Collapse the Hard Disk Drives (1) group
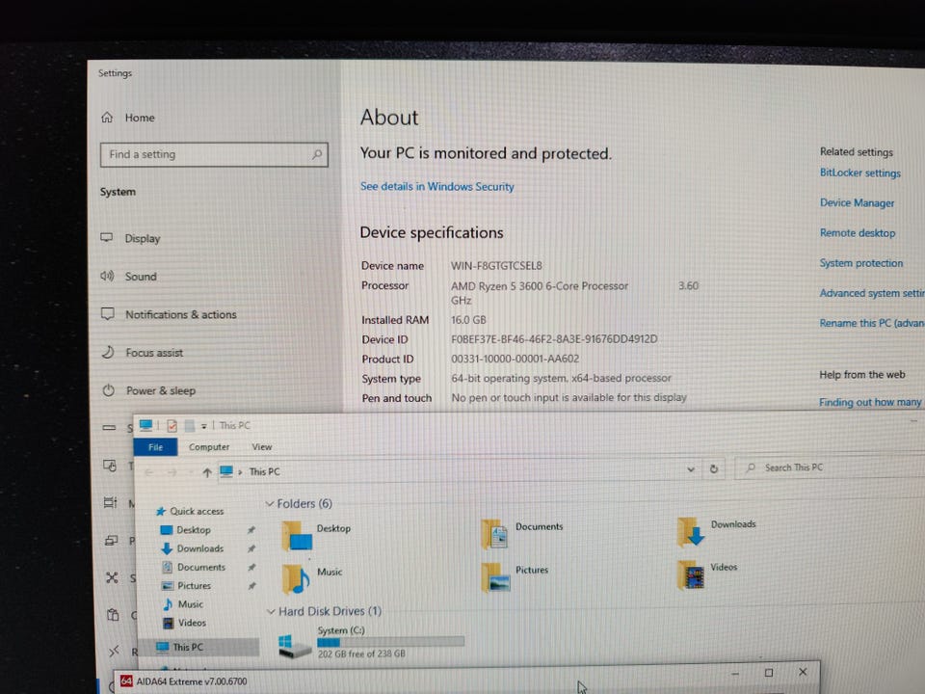This screenshot has width=925, height=694. (x=272, y=611)
